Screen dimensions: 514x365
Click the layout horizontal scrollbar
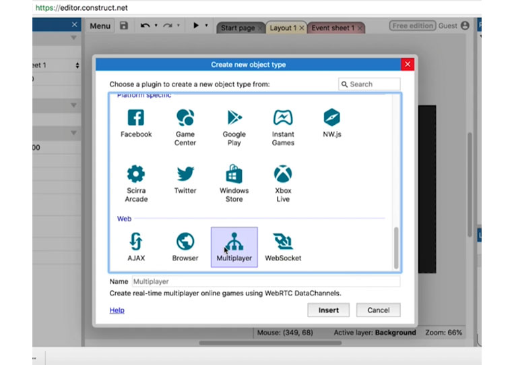pos(270,343)
